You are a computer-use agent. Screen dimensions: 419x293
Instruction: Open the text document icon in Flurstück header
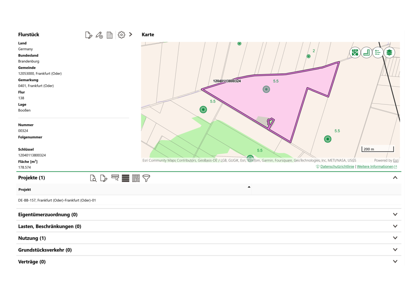[x=110, y=35]
